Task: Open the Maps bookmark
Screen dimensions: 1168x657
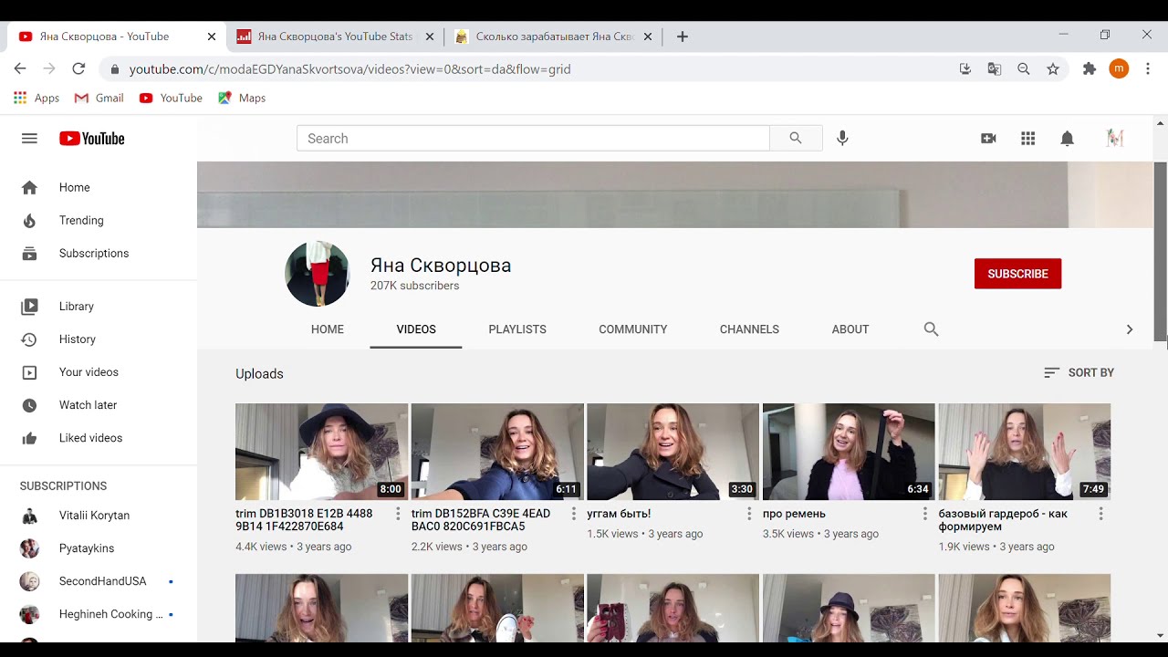Action: click(242, 98)
